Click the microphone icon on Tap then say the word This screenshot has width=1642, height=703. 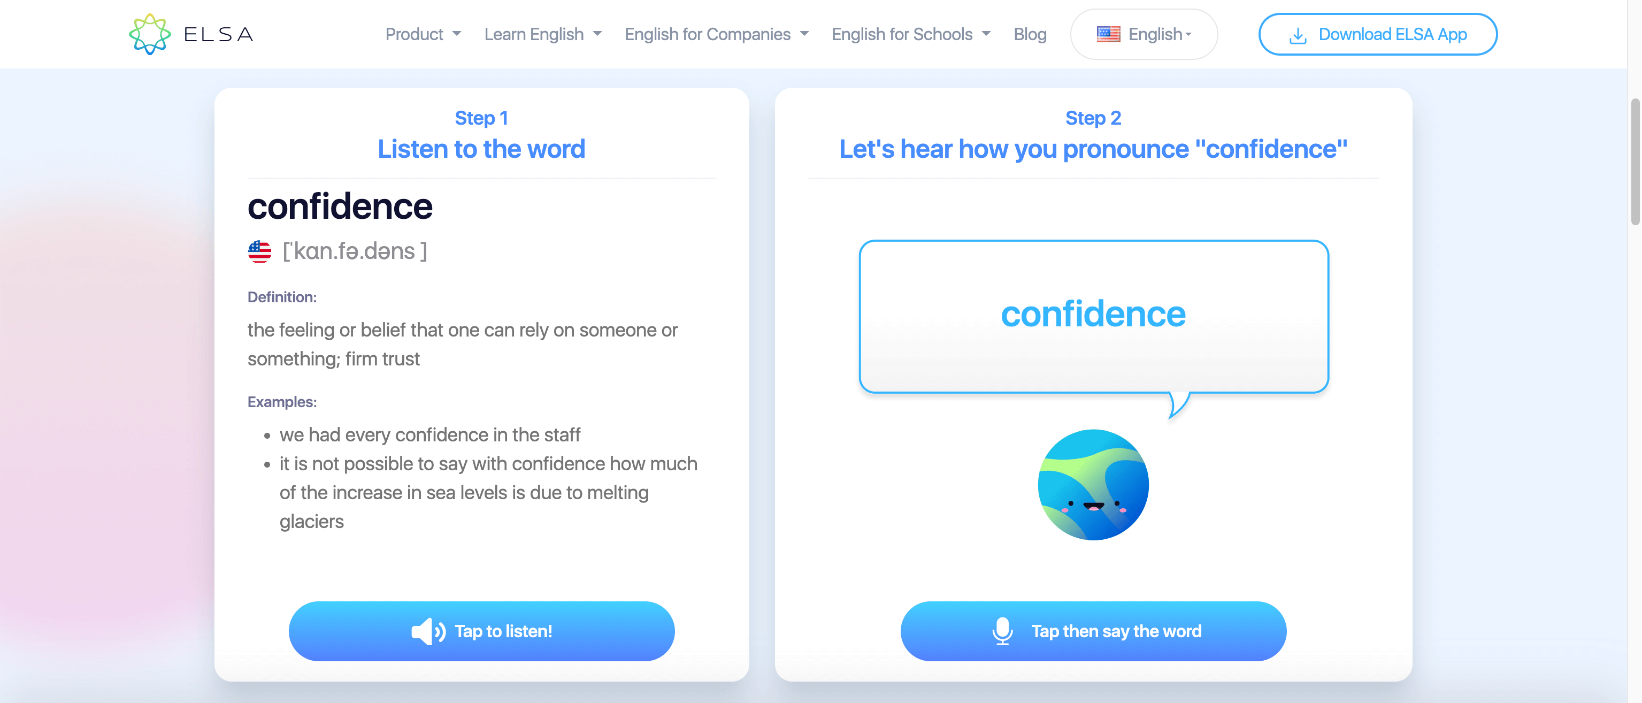tap(1000, 631)
